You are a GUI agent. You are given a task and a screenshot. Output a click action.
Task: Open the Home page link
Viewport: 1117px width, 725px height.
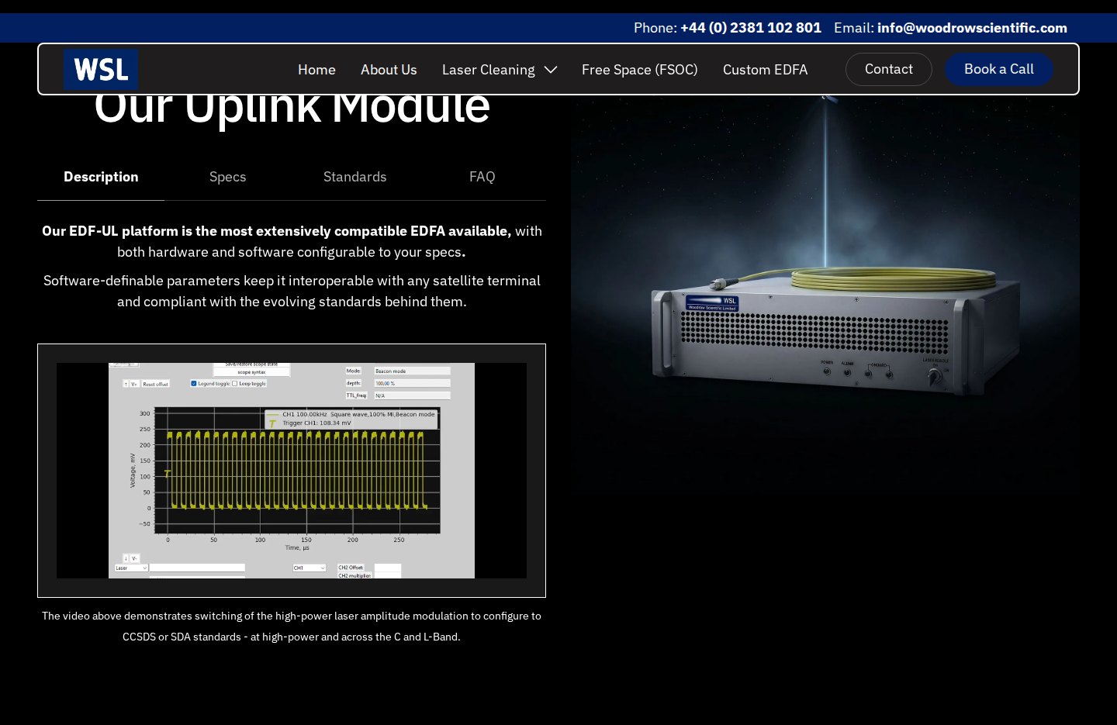316,70
